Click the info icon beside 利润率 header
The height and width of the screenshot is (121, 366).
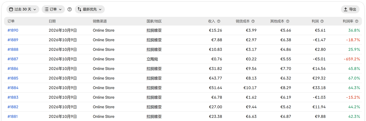click(x=357, y=21)
